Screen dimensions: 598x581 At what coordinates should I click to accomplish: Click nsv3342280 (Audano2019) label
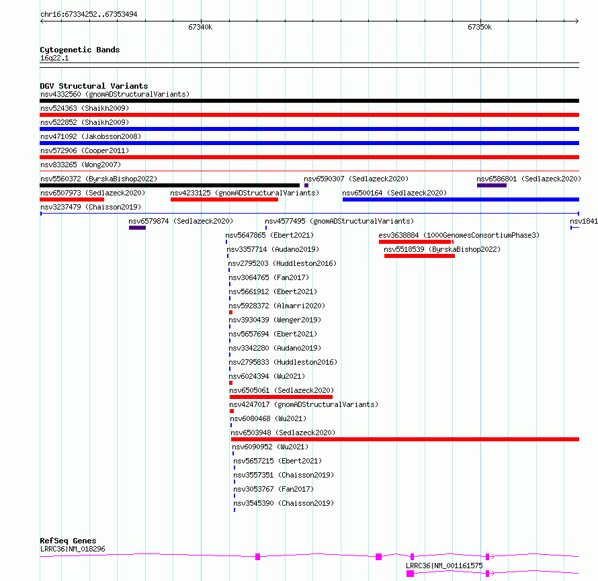[275, 348]
